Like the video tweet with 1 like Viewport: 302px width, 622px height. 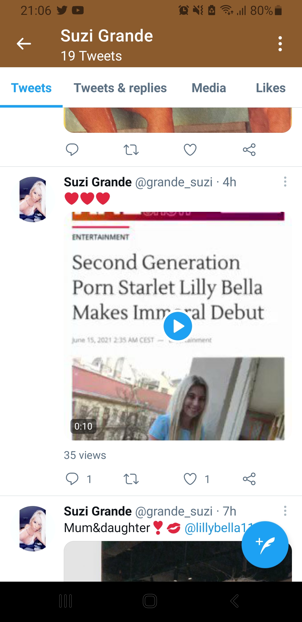pos(190,479)
